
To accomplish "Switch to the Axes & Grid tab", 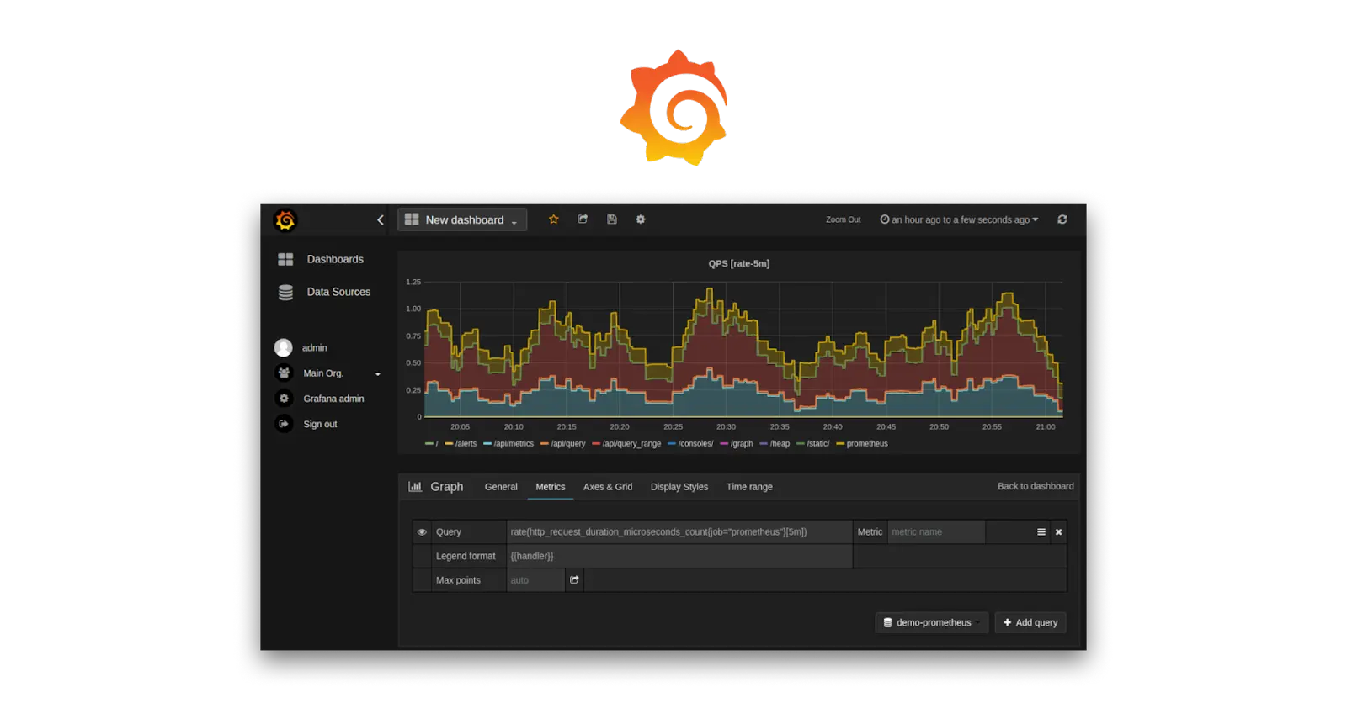I will point(608,487).
